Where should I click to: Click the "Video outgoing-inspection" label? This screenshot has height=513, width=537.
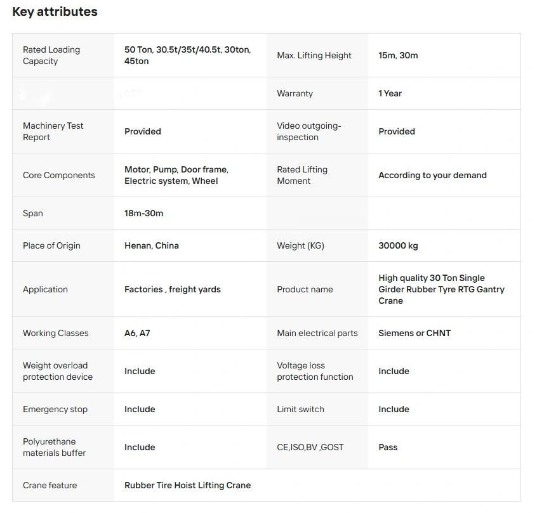click(x=308, y=131)
